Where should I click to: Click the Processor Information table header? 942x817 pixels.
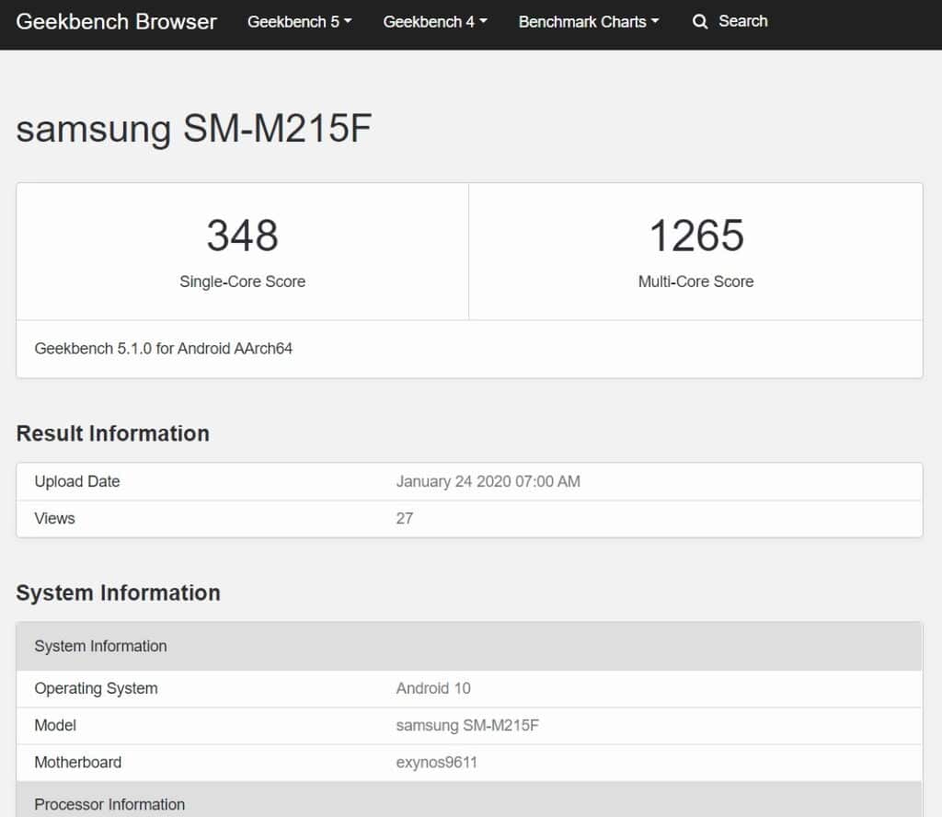[x=469, y=800]
